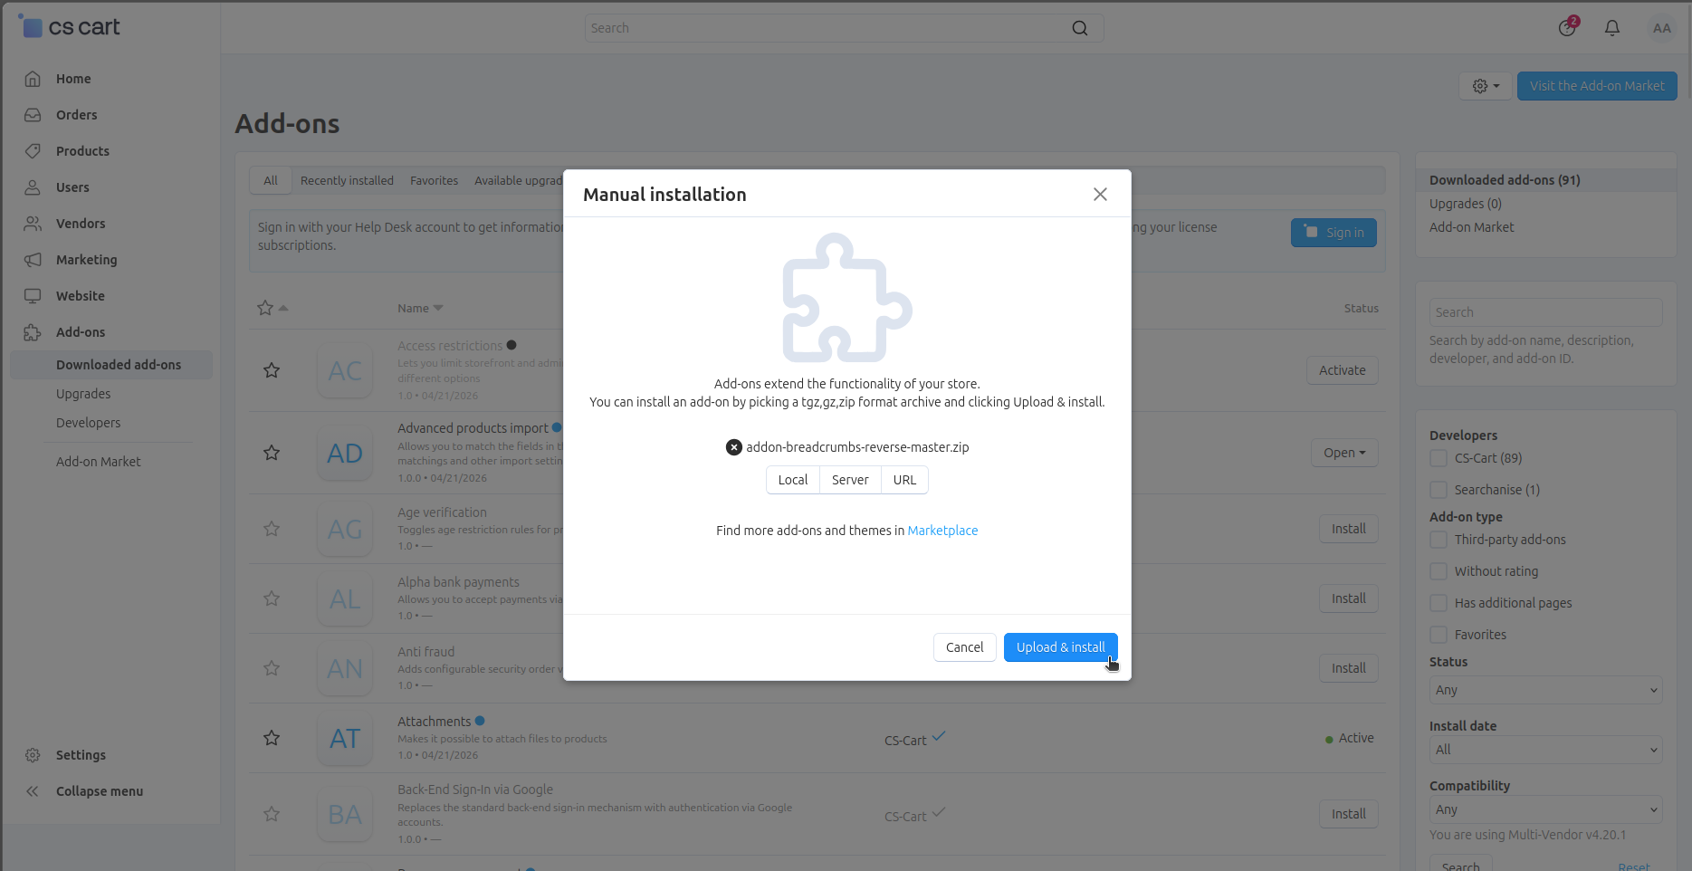This screenshot has width=1692, height=871.
Task: Click the CS-Cart logo
Action: pyautogui.click(x=70, y=27)
